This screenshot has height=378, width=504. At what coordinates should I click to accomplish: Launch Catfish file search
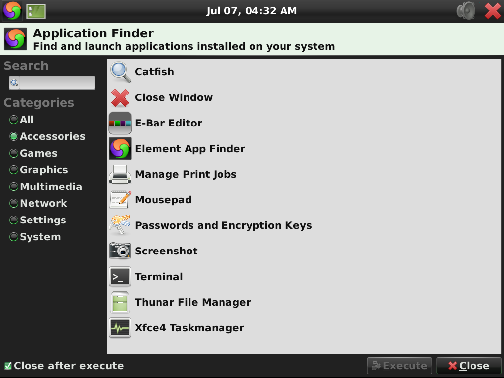[154, 72]
